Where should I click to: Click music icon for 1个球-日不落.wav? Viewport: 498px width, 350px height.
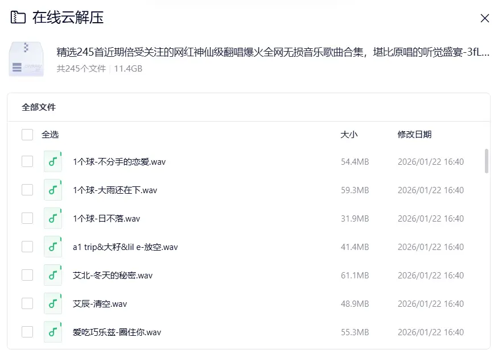tap(52, 218)
